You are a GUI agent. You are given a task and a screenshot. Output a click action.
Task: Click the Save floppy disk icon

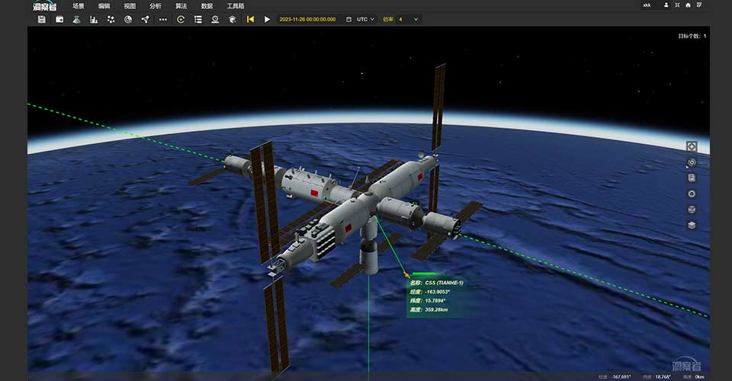click(41, 19)
